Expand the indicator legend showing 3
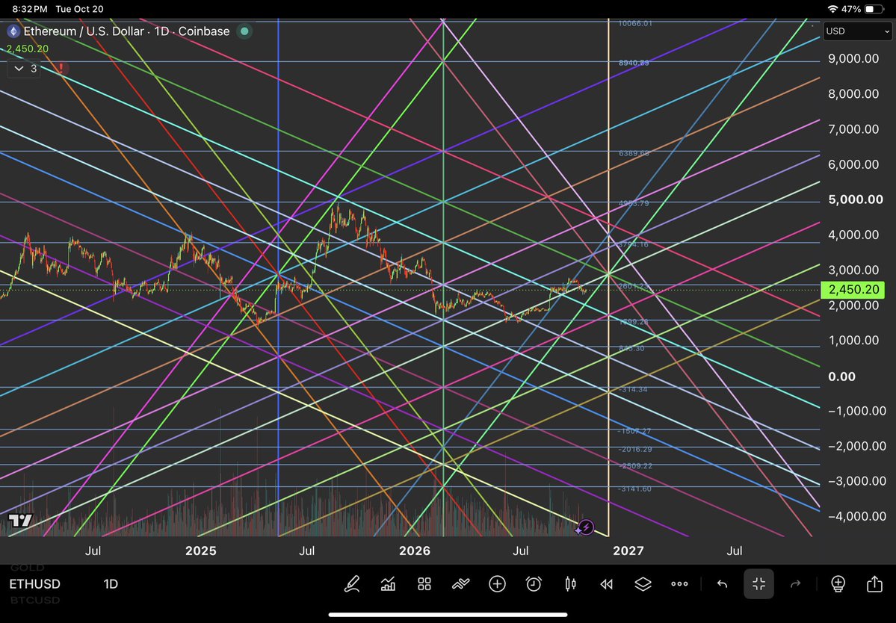This screenshot has height=623, width=896. [25, 69]
